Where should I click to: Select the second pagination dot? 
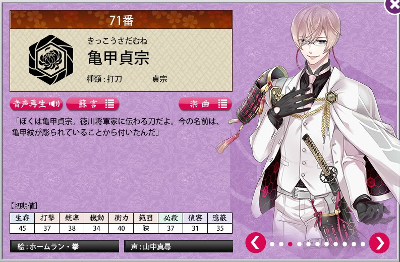click(x=281, y=244)
